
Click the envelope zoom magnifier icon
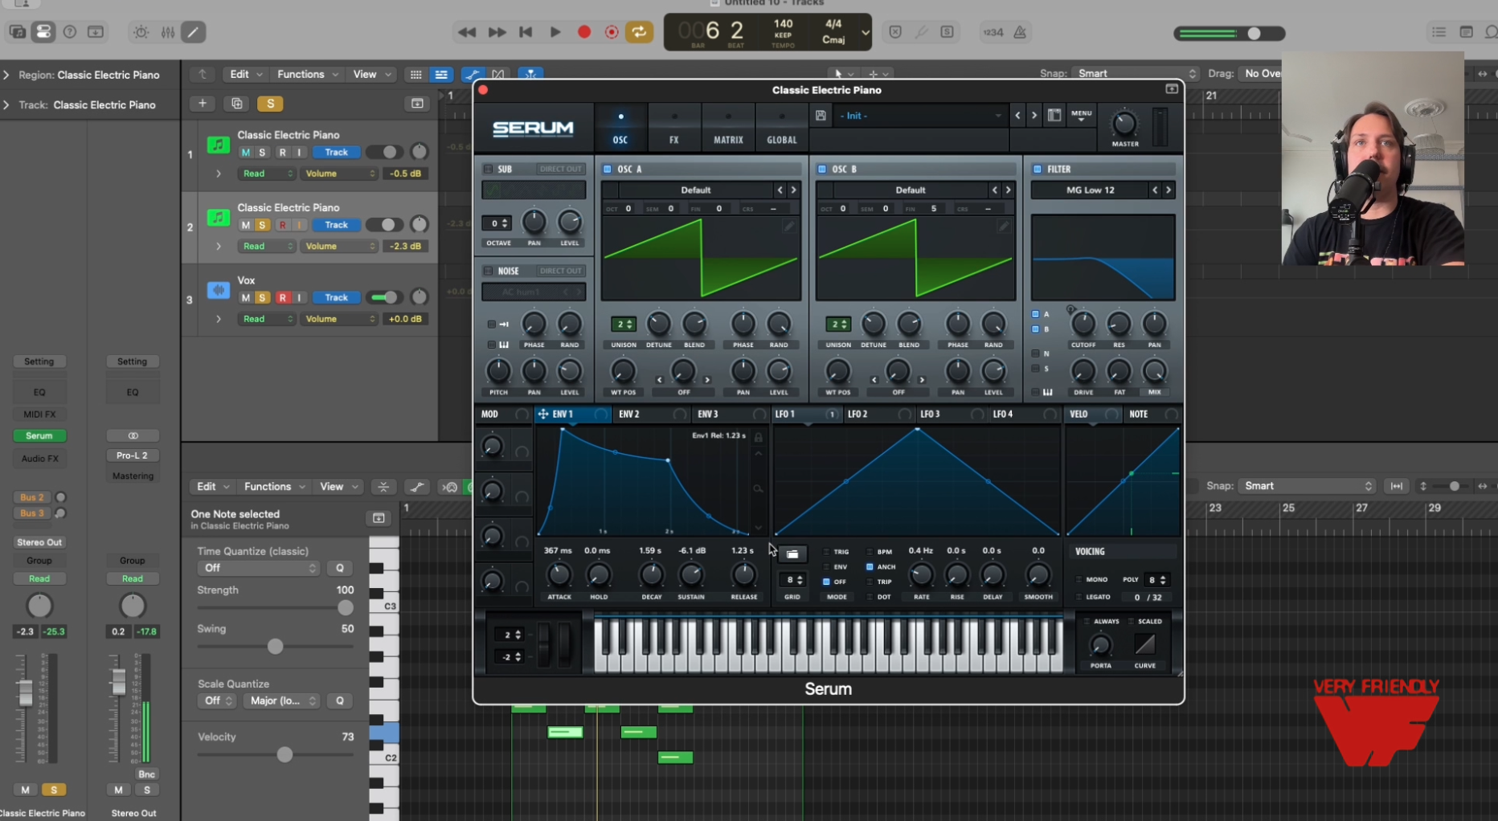tap(758, 488)
